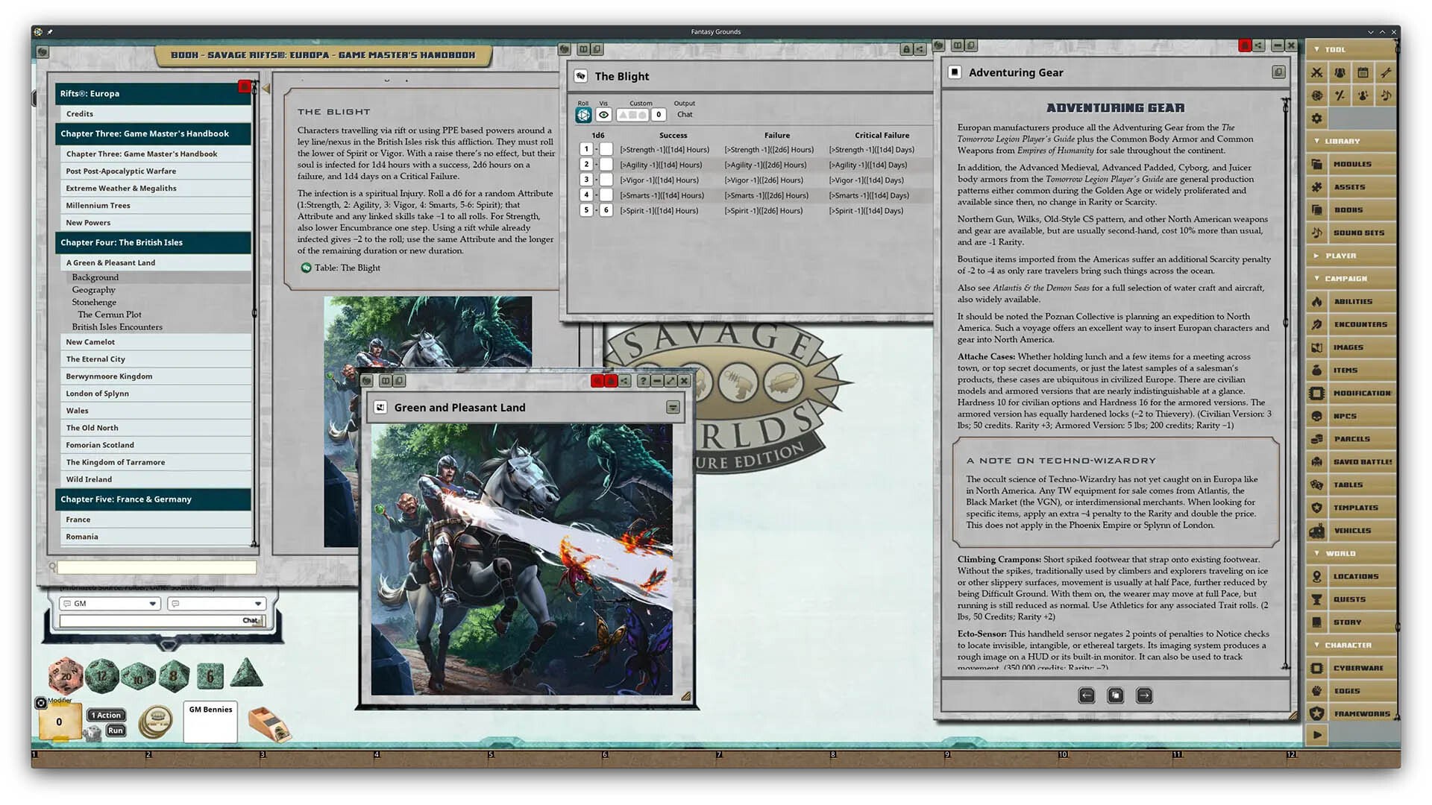This screenshot has height=805, width=1432.
Task: Open the plus/minus modifiers tool icon
Action: 1340,95
